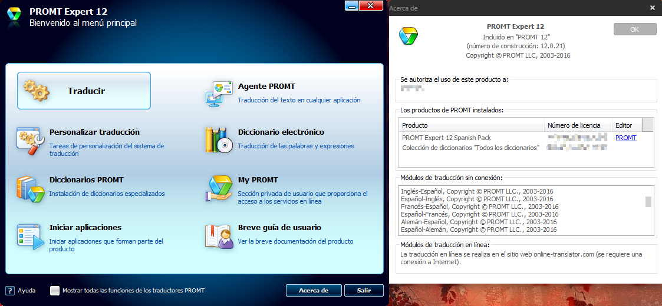
Task: Click the Producto column header
Action: click(471, 125)
